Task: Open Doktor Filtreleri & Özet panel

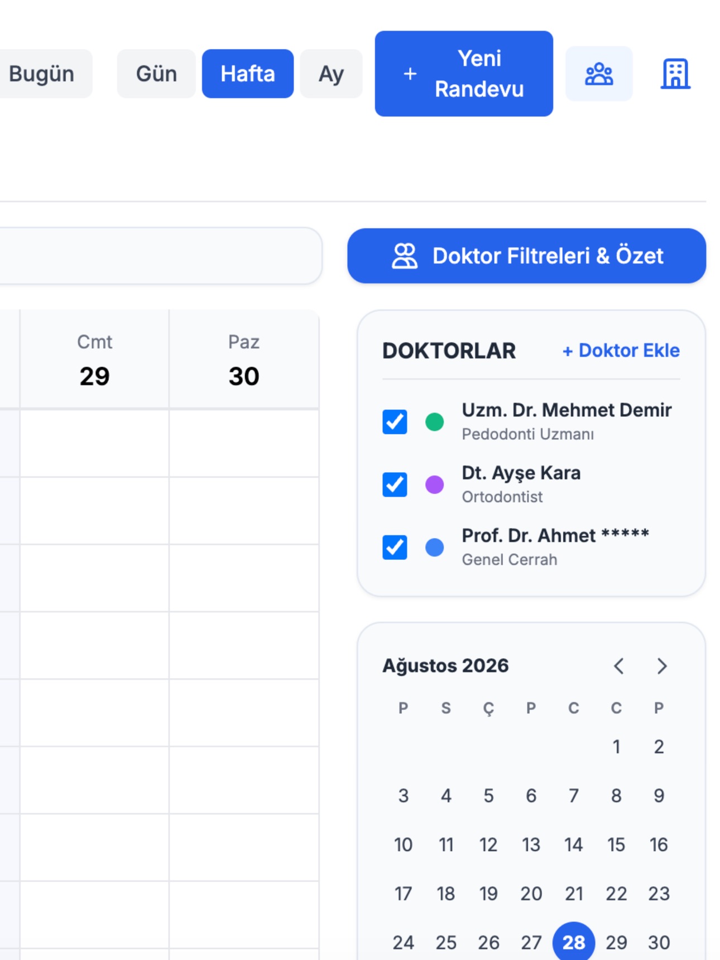Action: coord(526,256)
